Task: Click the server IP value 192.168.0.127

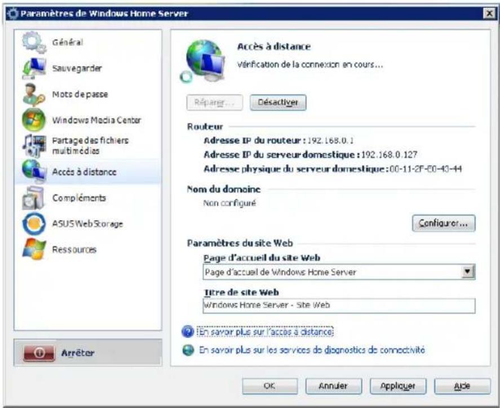Action: (389, 155)
